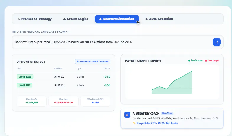Go to the Auto-Execution tab

pyautogui.click(x=159, y=19)
